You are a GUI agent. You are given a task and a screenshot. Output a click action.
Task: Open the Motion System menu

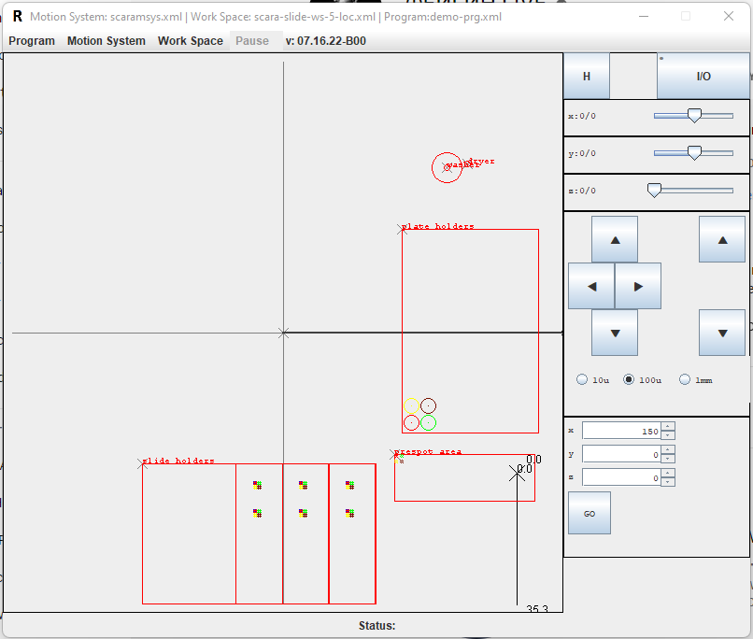(107, 41)
